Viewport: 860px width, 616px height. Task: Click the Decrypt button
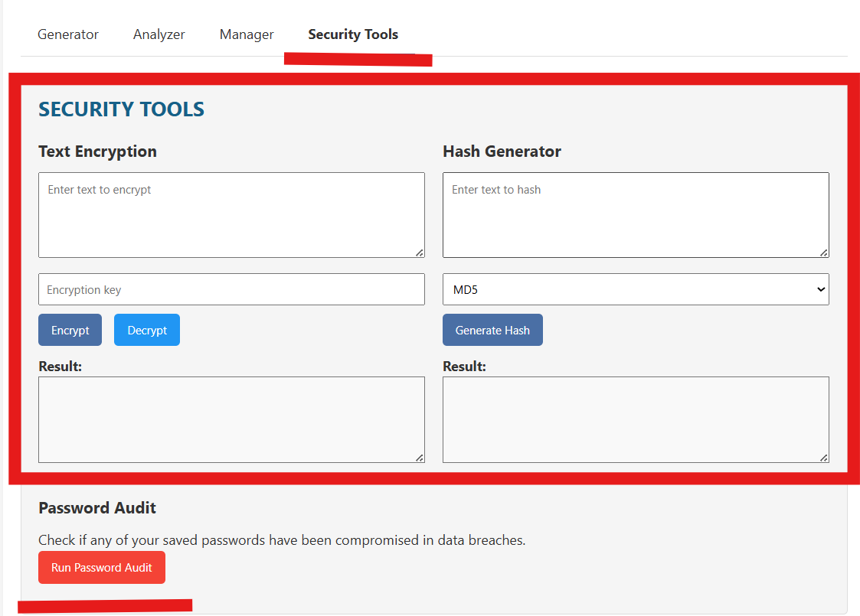(x=146, y=330)
